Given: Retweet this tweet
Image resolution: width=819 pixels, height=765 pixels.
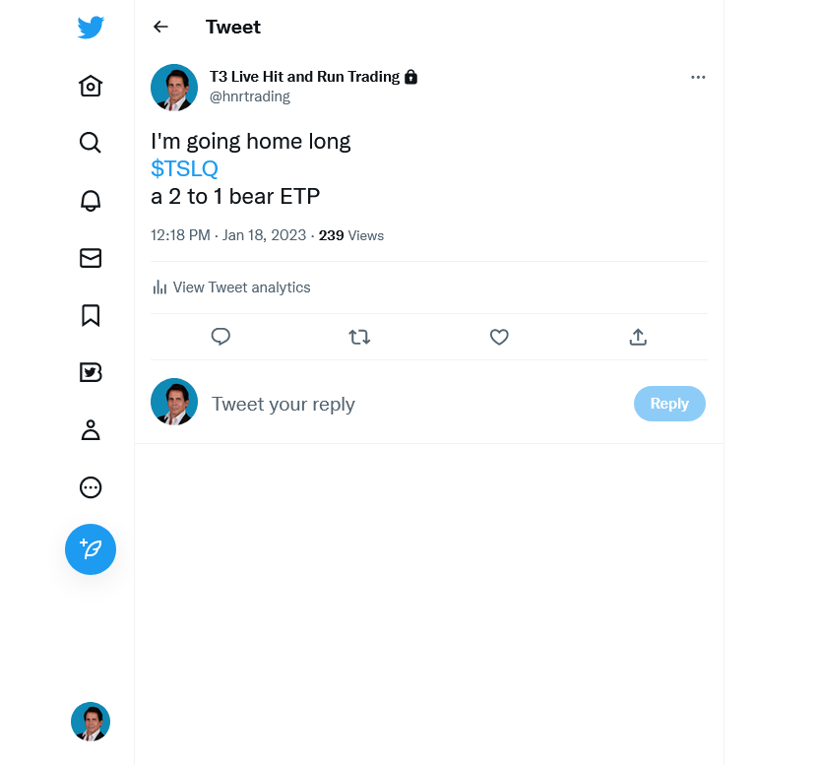Looking at the screenshot, I should point(359,337).
